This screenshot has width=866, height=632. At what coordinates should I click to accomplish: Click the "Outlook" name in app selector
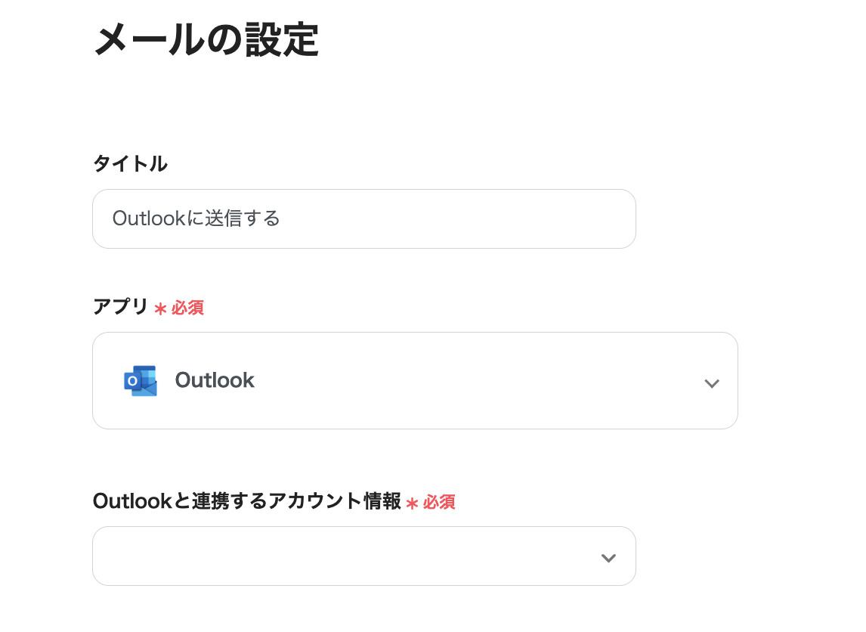[x=215, y=380]
